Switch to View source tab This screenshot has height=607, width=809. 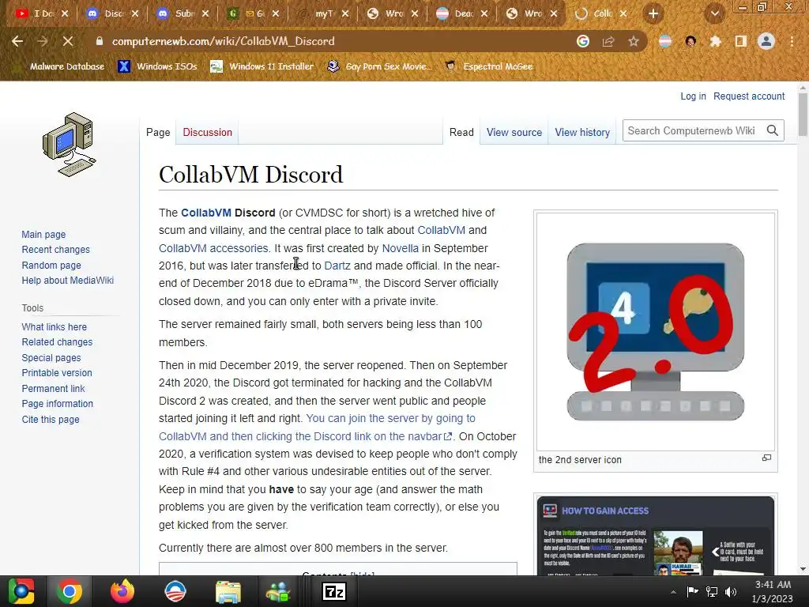pyautogui.click(x=514, y=132)
